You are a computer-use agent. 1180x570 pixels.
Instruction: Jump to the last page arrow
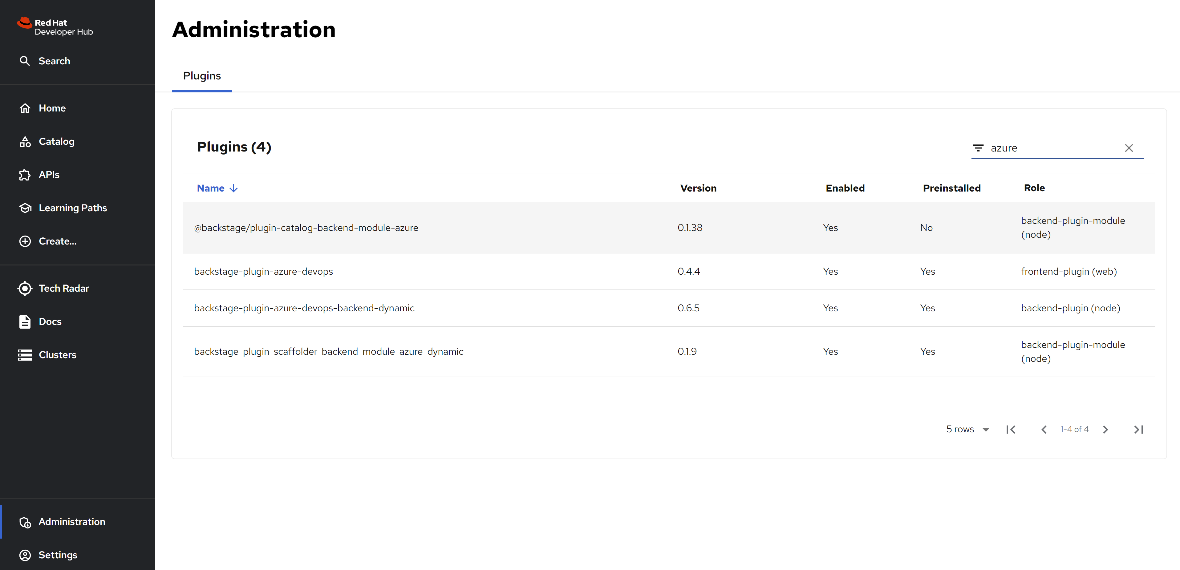click(1138, 430)
